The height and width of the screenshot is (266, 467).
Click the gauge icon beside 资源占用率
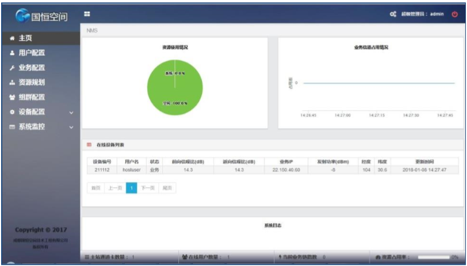point(378,257)
